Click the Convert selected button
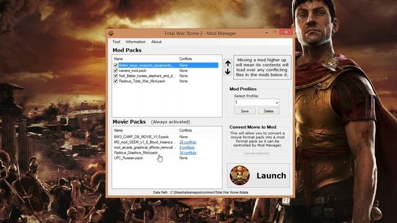 coord(258,153)
